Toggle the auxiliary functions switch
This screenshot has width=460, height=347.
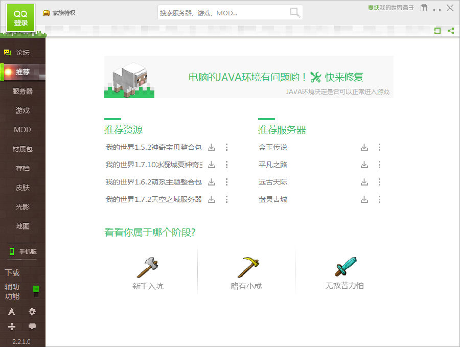pos(36,291)
